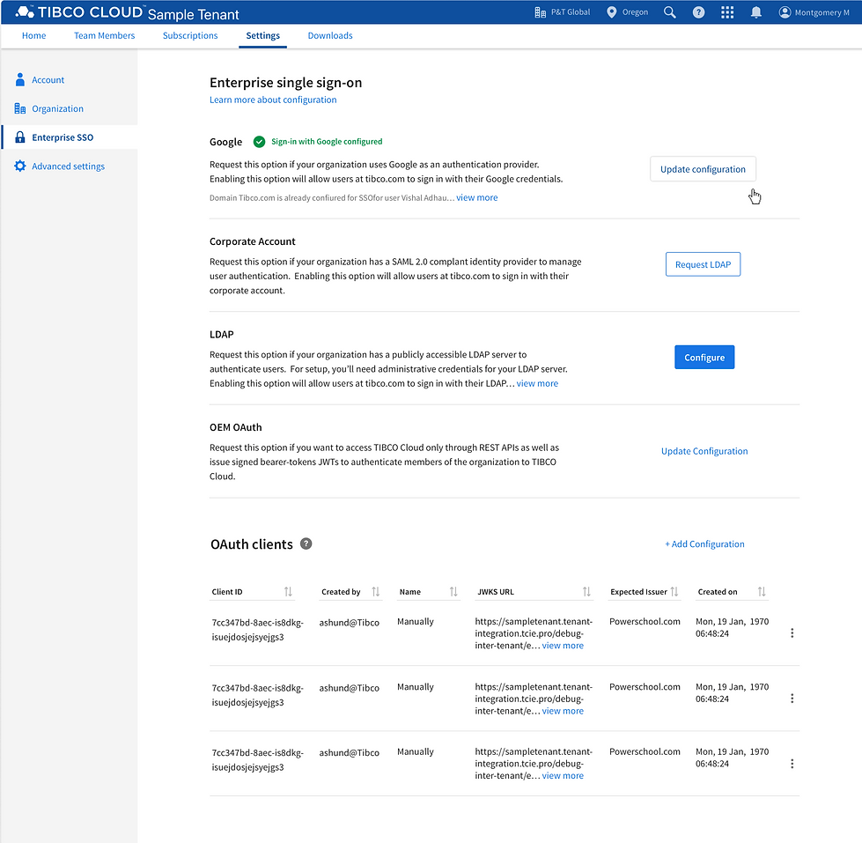Screen dimensions: 862x843
Task: Click the first row Client ID value
Action: 257,630
